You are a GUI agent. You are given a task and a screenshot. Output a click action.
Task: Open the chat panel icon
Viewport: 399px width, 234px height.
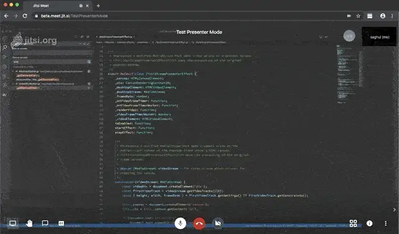[x=45, y=223]
